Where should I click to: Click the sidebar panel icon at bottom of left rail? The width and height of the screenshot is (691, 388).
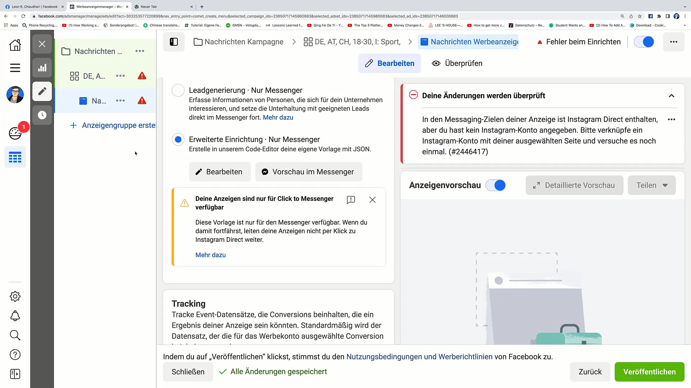tap(15, 374)
